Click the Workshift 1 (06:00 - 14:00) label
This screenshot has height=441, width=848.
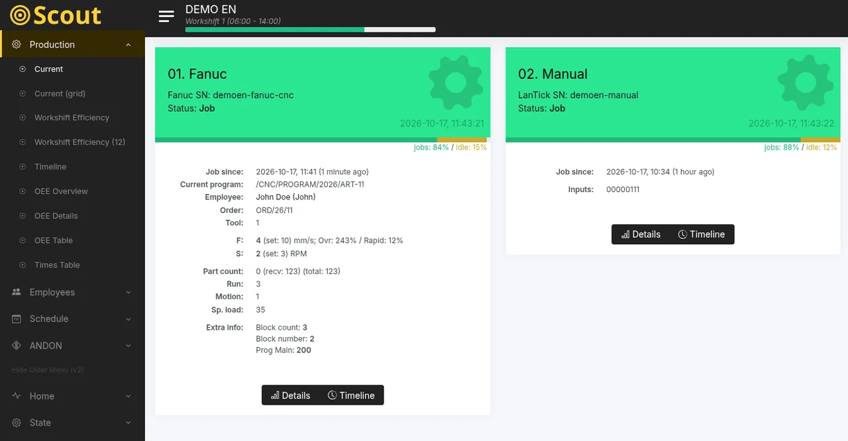[x=233, y=21]
